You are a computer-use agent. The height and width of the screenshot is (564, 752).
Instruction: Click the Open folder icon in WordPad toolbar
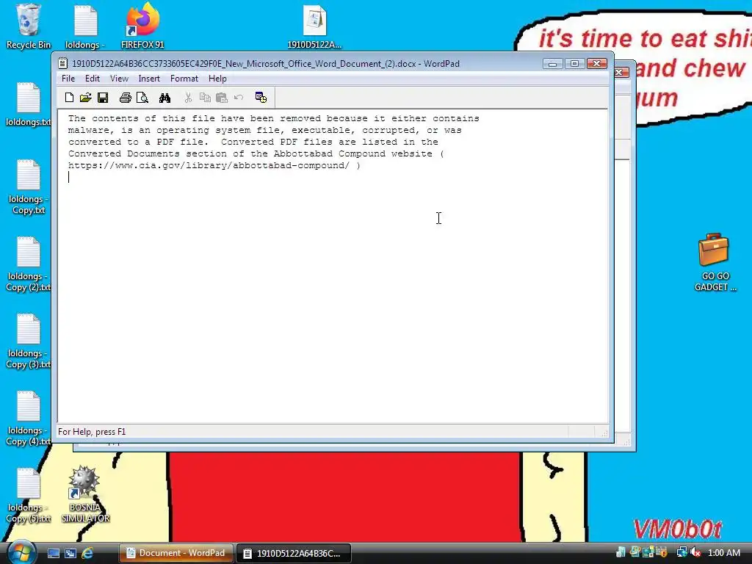point(86,98)
